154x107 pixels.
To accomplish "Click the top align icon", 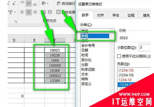I will (x=22, y=2).
